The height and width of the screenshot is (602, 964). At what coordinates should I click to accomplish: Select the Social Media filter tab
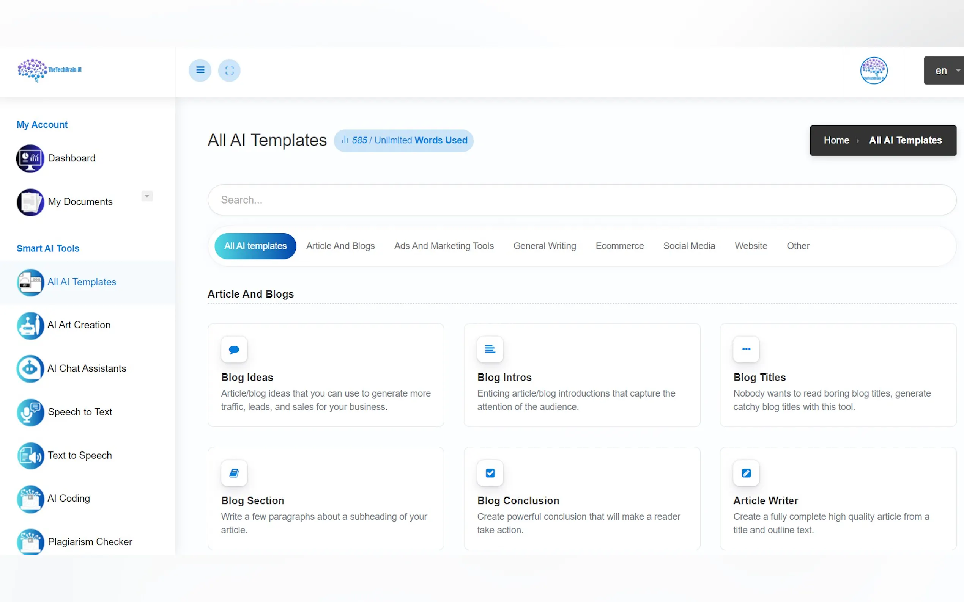point(689,246)
